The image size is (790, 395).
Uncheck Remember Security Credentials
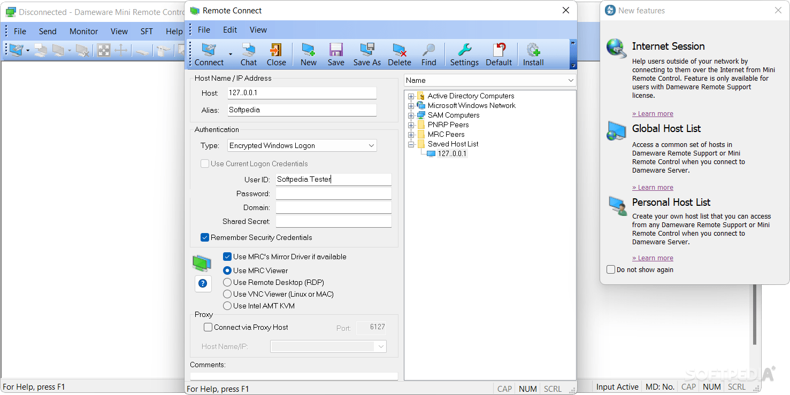coord(205,237)
